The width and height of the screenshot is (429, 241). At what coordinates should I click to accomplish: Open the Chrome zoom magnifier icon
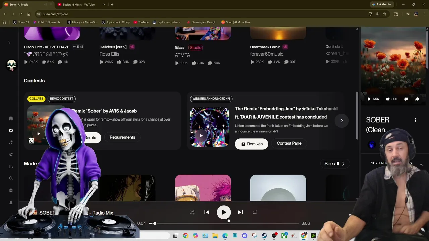click(x=377, y=14)
